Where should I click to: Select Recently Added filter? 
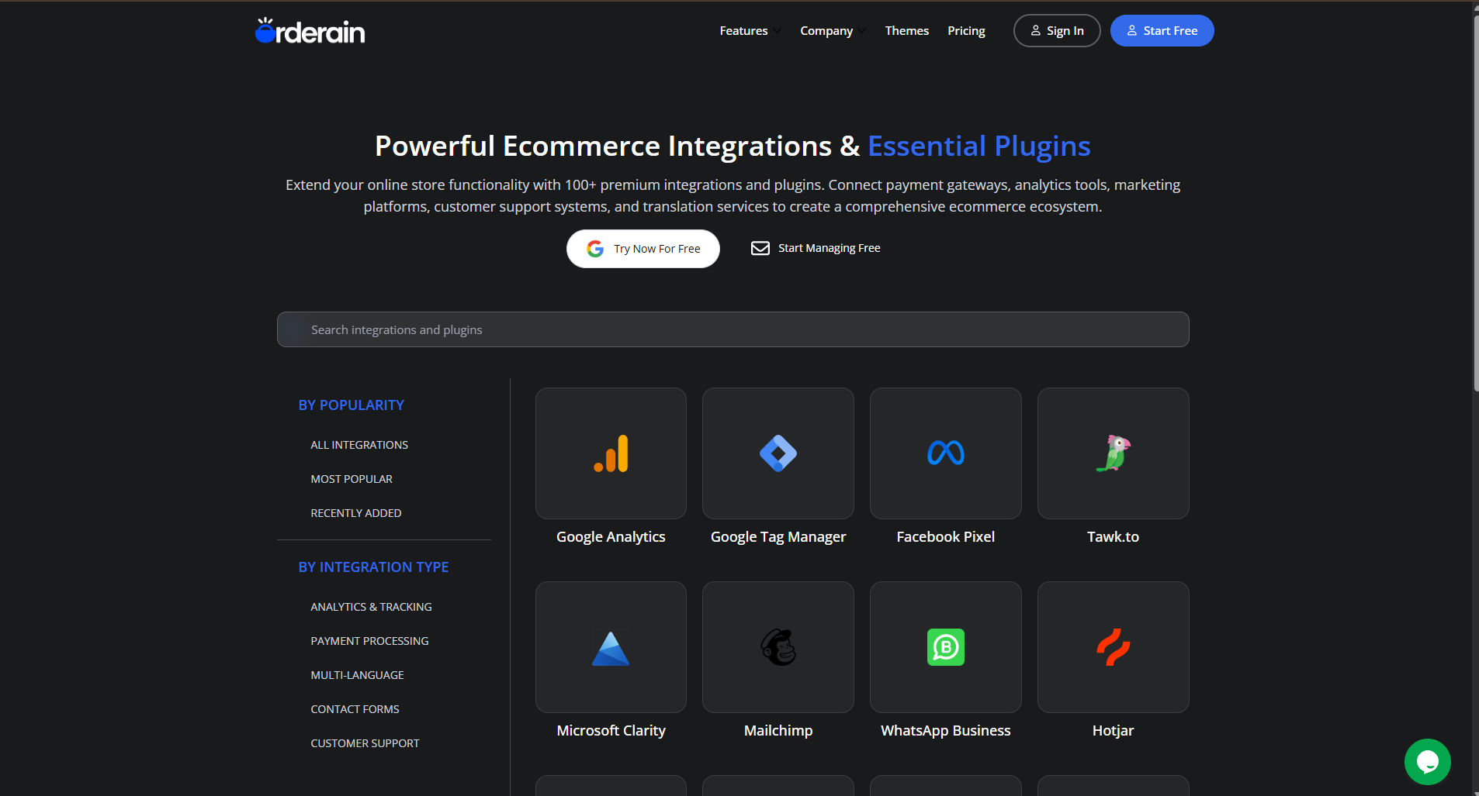tap(356, 513)
